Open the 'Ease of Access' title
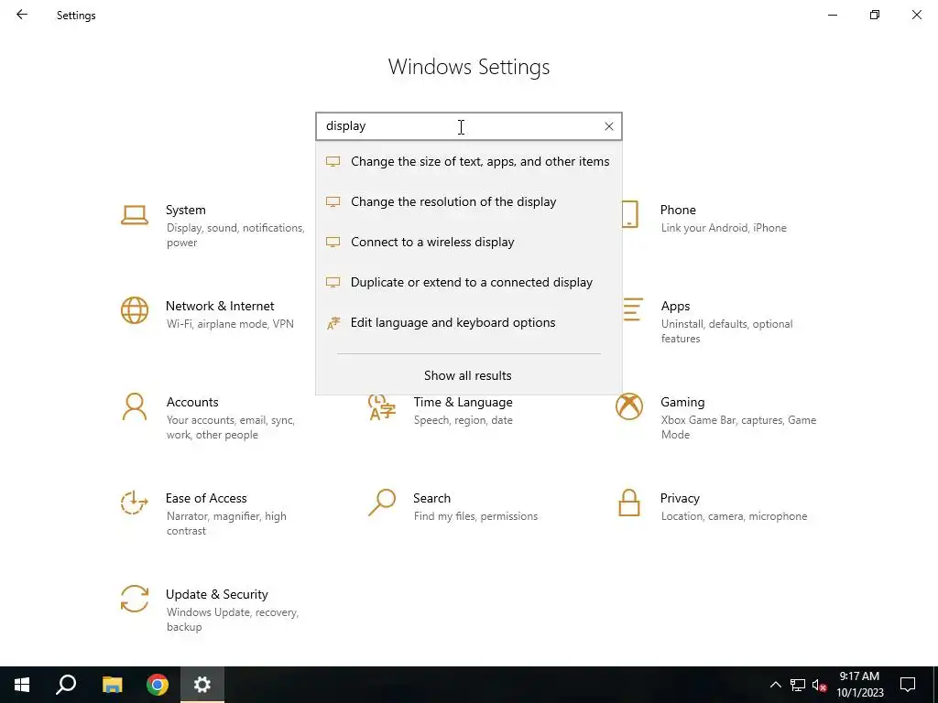938x703 pixels. point(206,499)
